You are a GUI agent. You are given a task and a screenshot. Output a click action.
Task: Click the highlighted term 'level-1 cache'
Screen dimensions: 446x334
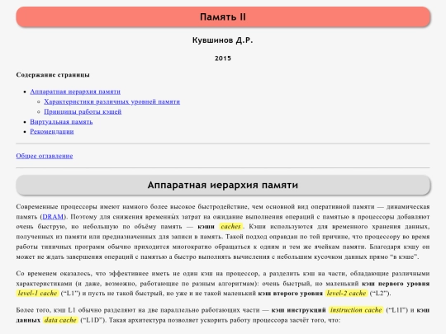coord(37,293)
